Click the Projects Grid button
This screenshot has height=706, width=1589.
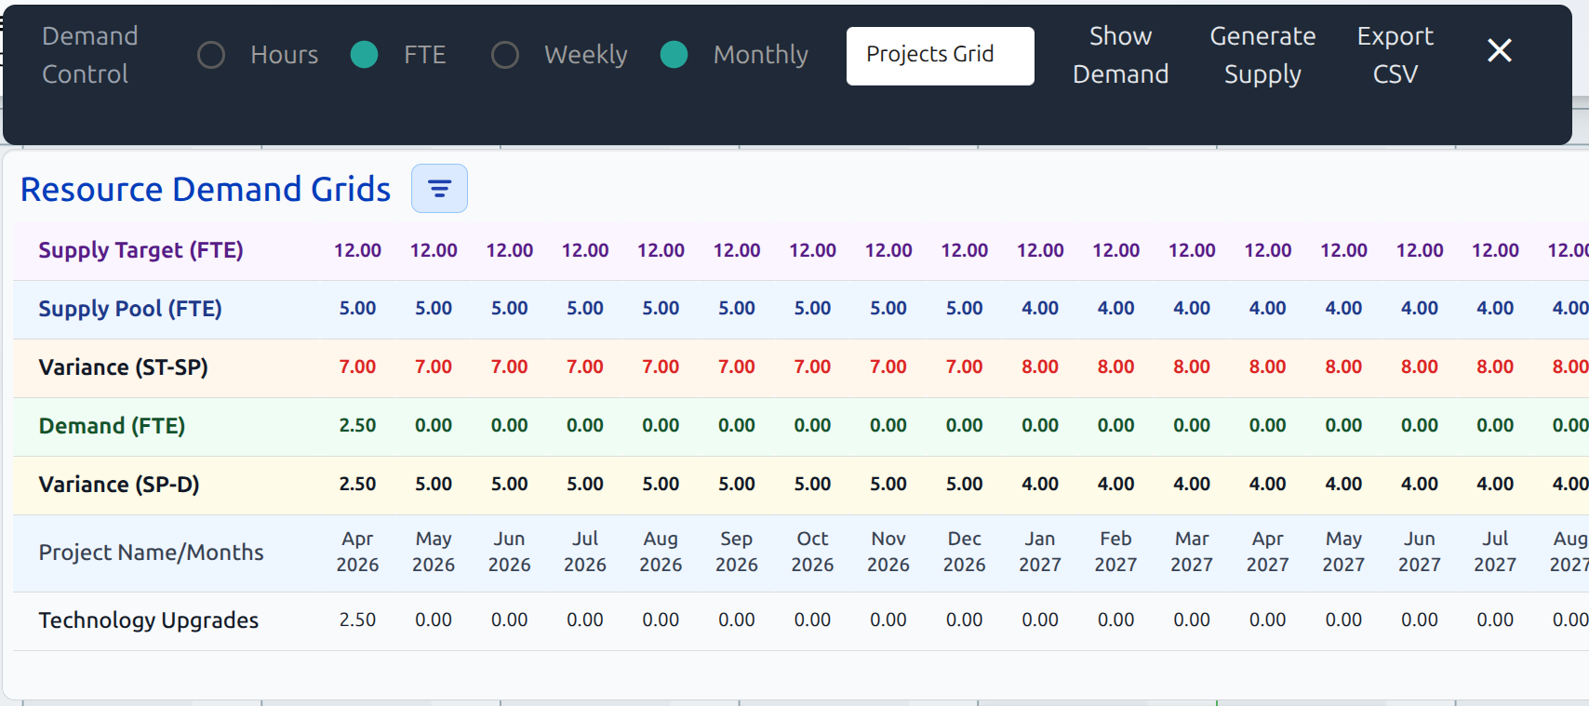point(940,56)
